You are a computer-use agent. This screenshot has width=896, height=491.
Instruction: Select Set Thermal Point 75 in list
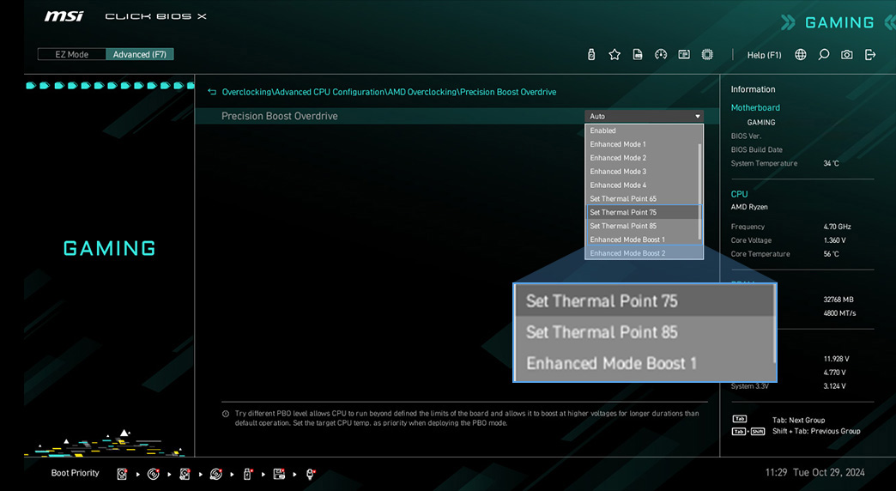642,212
